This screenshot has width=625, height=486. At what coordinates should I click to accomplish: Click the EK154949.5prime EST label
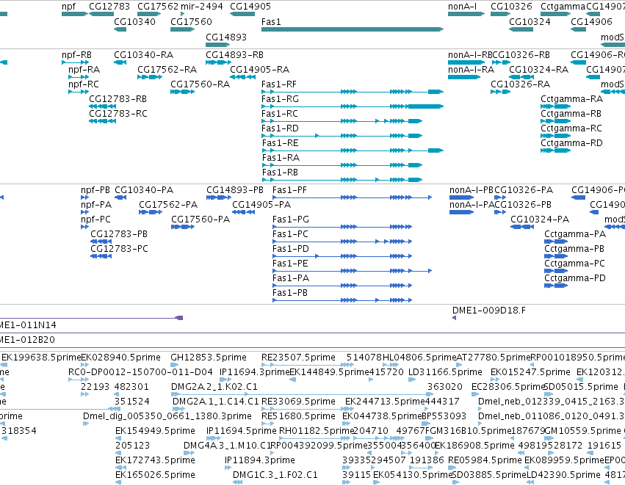[x=155, y=431]
